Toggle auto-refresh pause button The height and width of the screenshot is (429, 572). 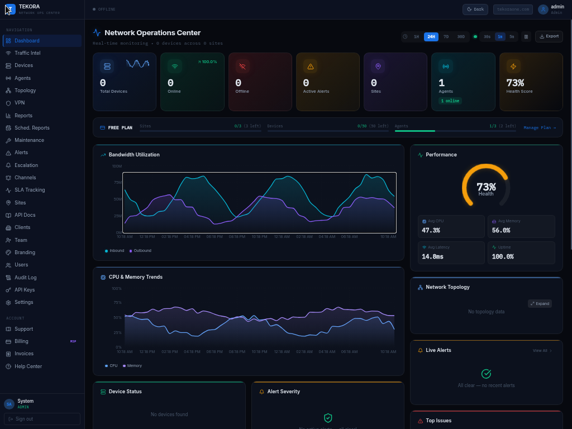coord(526,36)
